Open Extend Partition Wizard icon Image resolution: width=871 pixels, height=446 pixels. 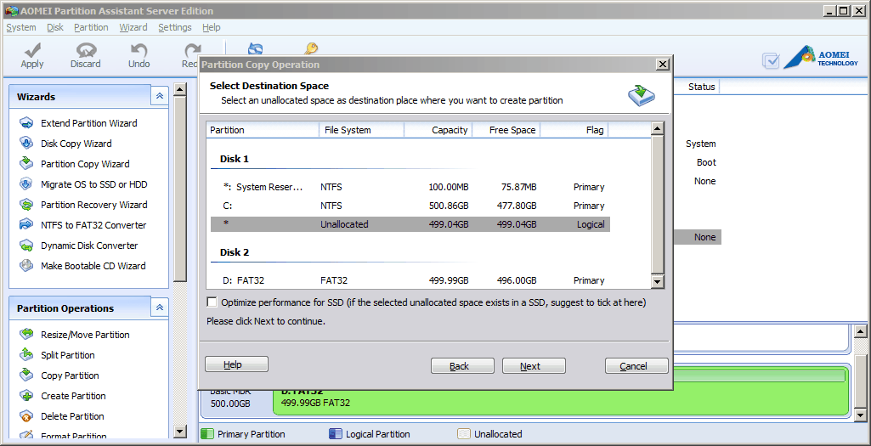26,122
